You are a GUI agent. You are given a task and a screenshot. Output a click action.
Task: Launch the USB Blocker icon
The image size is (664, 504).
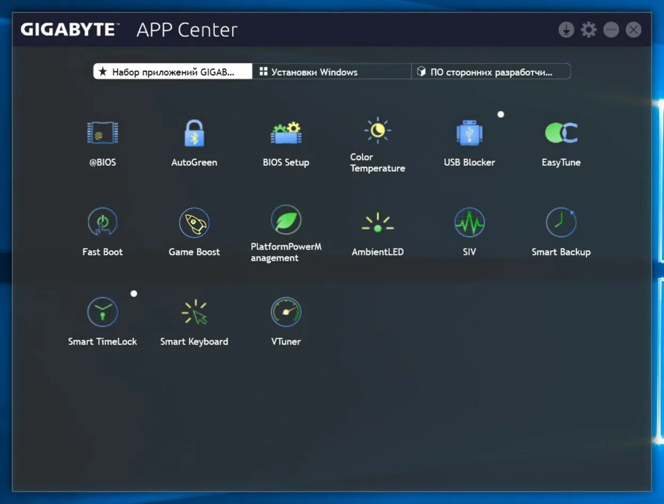[x=469, y=133]
